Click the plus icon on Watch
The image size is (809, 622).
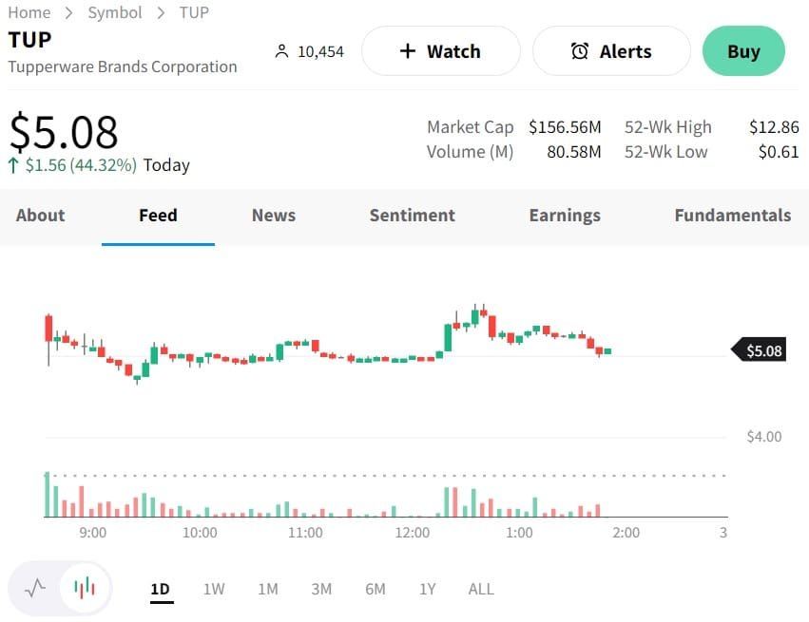(x=408, y=51)
